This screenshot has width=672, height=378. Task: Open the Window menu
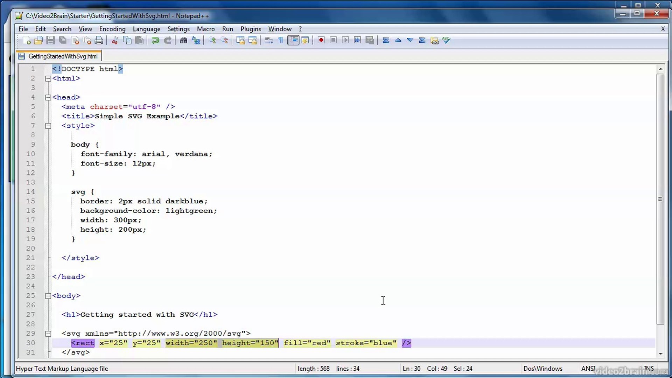coord(280,29)
